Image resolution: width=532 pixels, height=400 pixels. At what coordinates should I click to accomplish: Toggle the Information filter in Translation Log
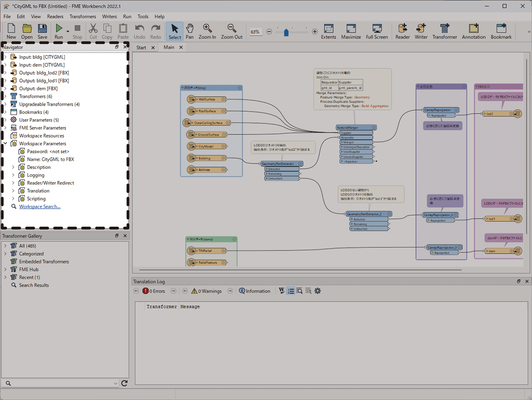[254, 291]
